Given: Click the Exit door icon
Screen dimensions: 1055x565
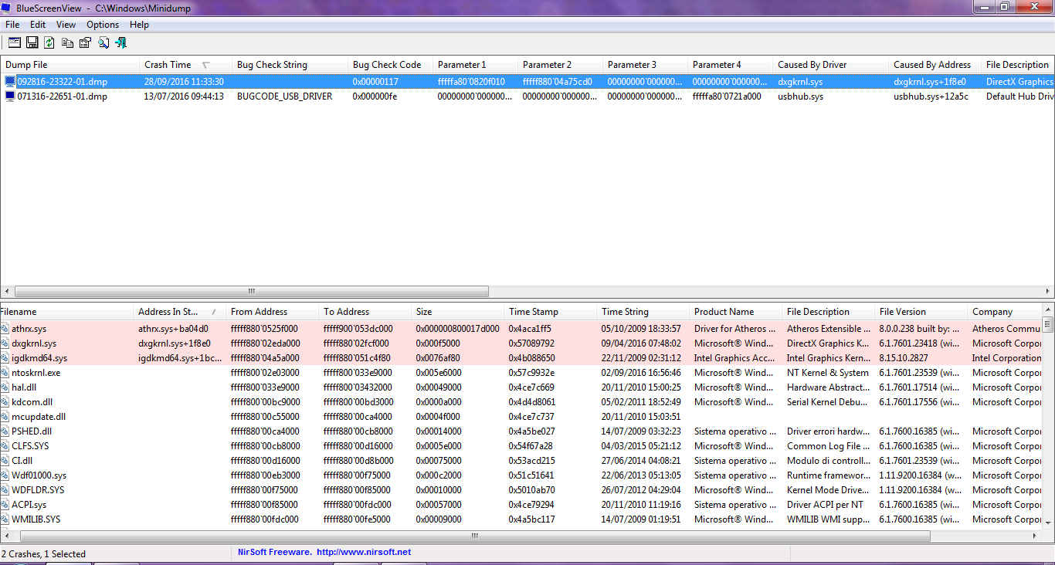Looking at the screenshot, I should (120, 43).
